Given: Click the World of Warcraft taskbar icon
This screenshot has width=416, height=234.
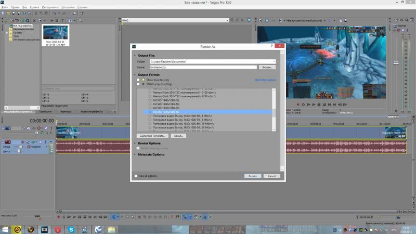Looking at the screenshot, I should click(31, 229).
